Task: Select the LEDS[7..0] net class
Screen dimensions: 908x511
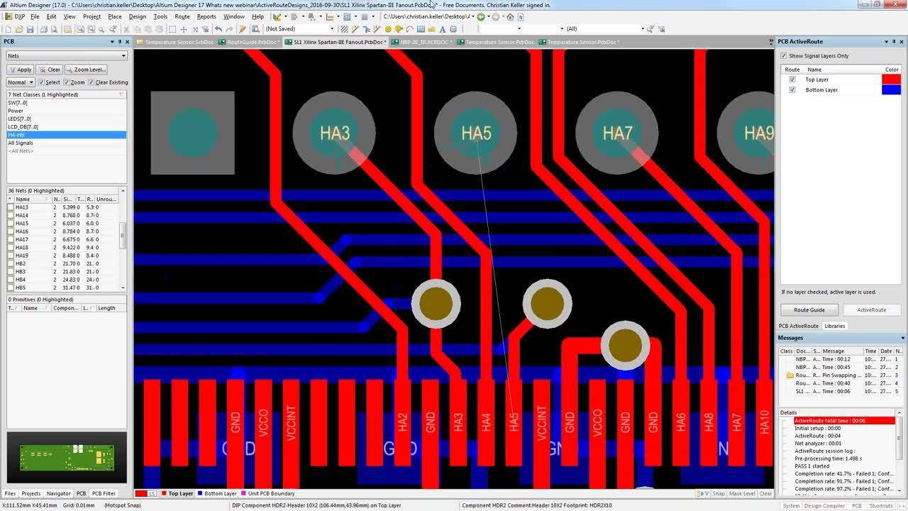Action: 20,119
